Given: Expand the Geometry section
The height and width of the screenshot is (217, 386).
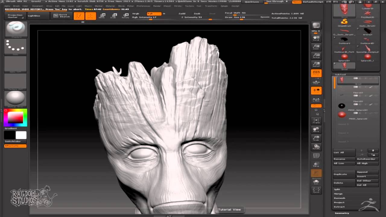Looking at the screenshot, I should (342, 213).
